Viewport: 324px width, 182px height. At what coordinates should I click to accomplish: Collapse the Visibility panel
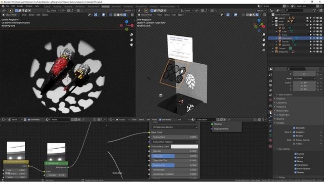tap(280, 123)
